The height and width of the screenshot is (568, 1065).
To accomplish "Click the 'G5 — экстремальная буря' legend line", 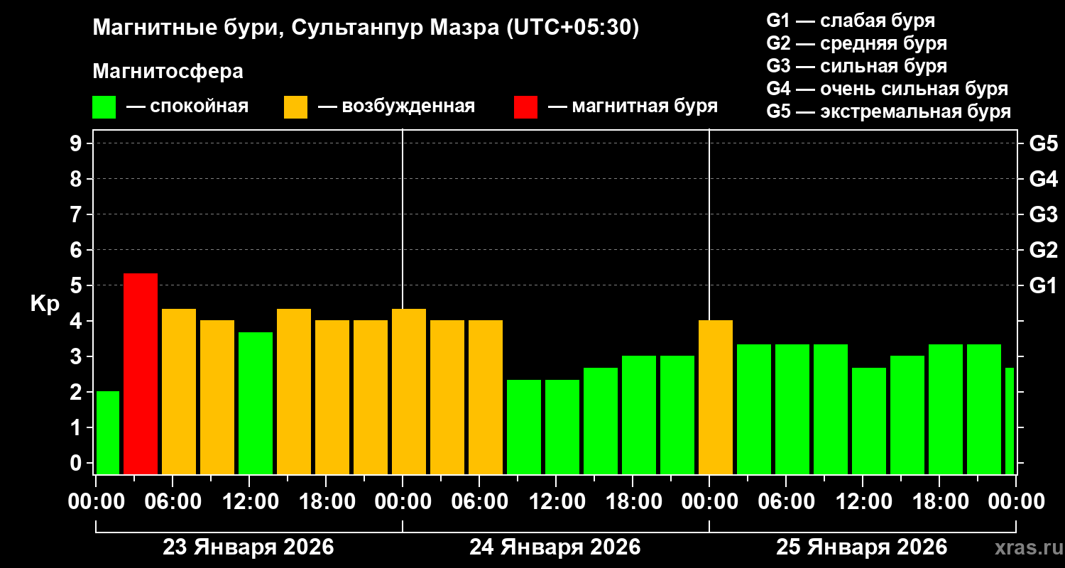I will click(888, 112).
